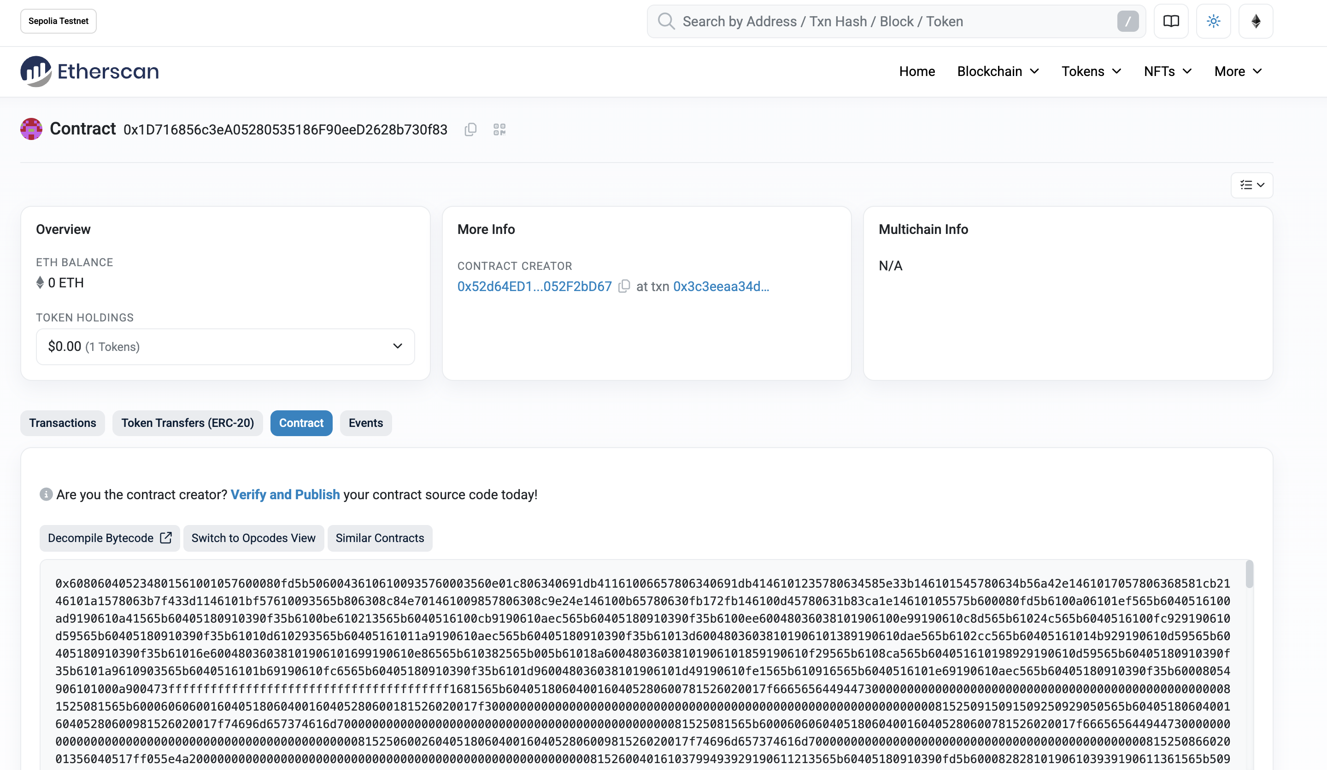
Task: Click the info icon beside creator question
Action: click(x=46, y=494)
